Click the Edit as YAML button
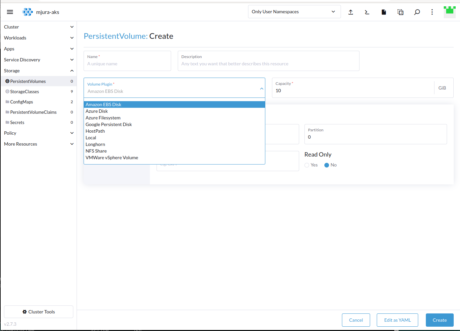460x331 pixels. pyautogui.click(x=397, y=320)
